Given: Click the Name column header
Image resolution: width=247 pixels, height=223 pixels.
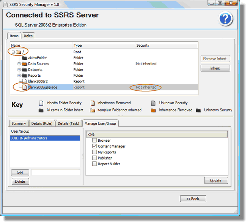Looking at the screenshot, I should pos(41,46).
